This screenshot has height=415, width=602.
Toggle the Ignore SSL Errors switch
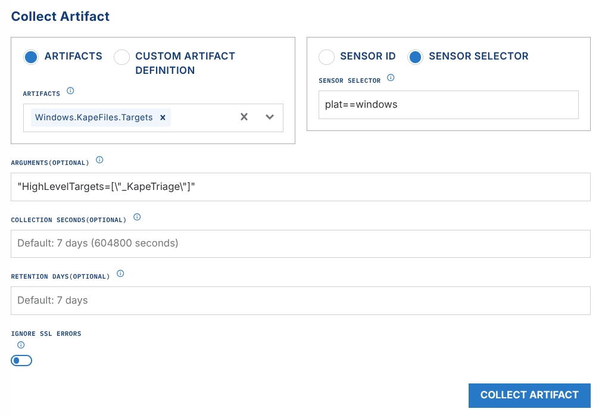tap(21, 360)
